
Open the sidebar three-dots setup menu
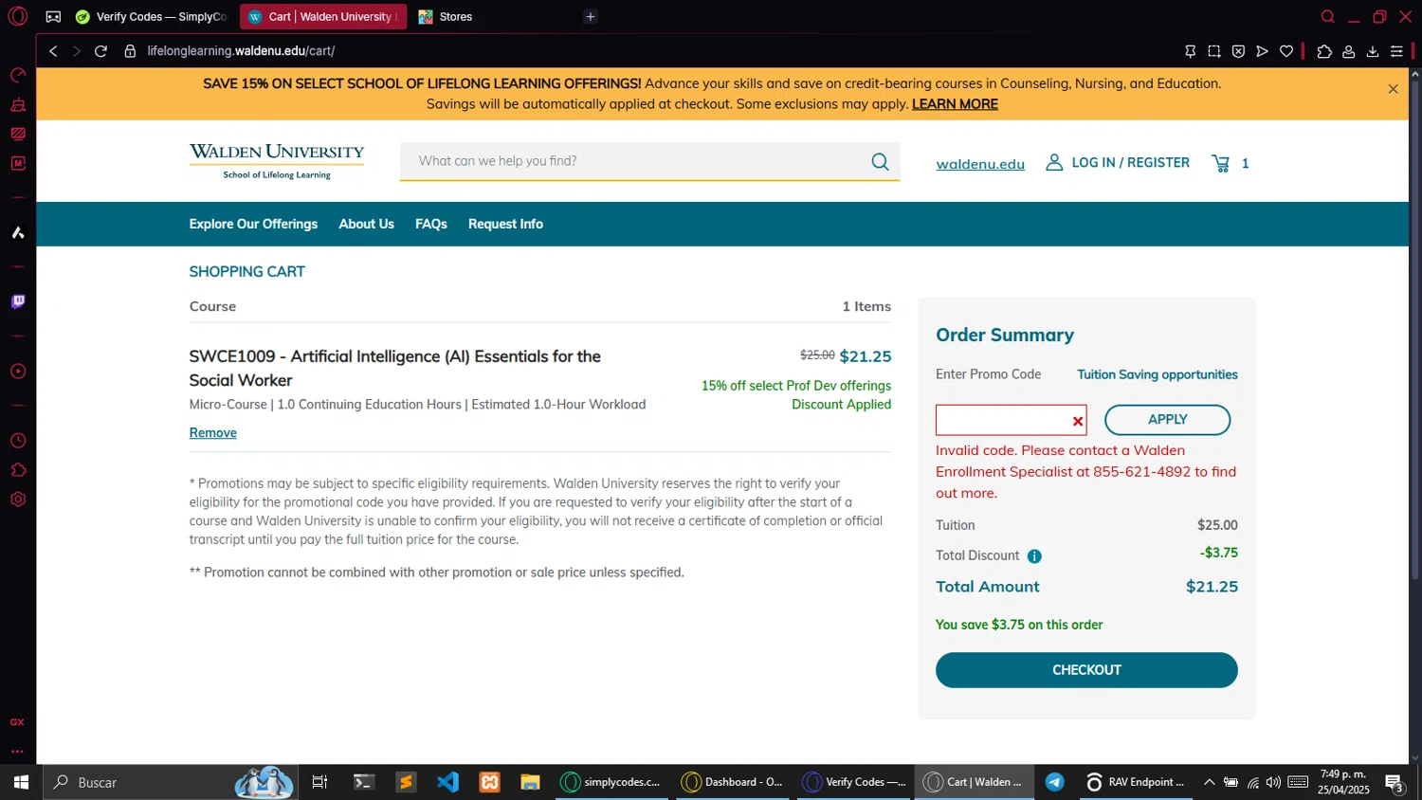pyautogui.click(x=17, y=752)
